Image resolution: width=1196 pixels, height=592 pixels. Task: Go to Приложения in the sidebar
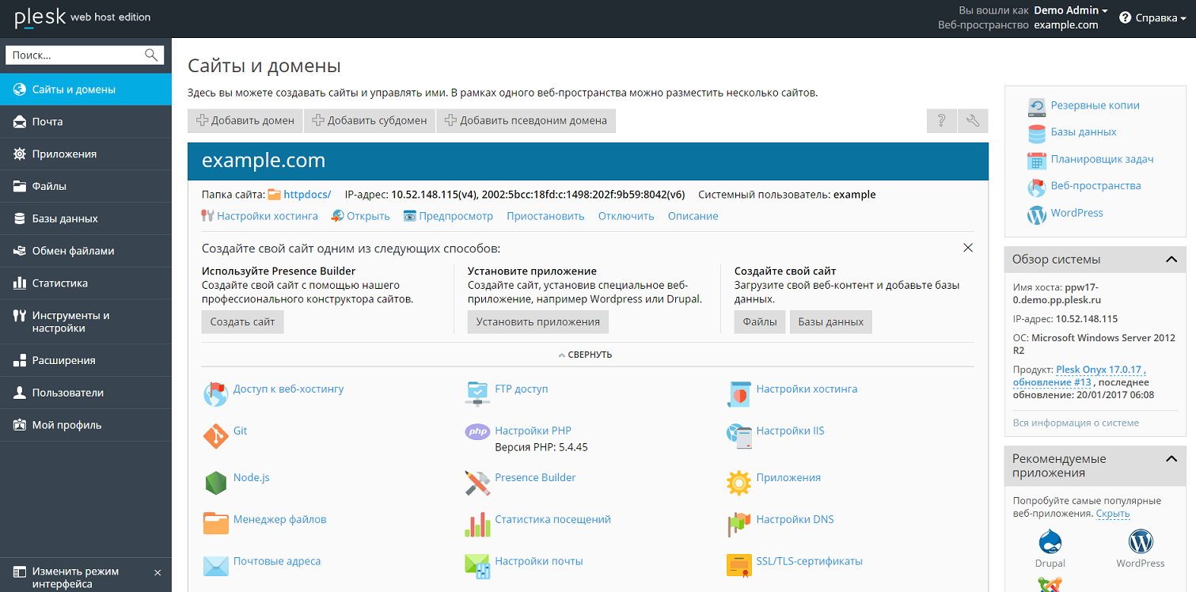[x=85, y=154]
